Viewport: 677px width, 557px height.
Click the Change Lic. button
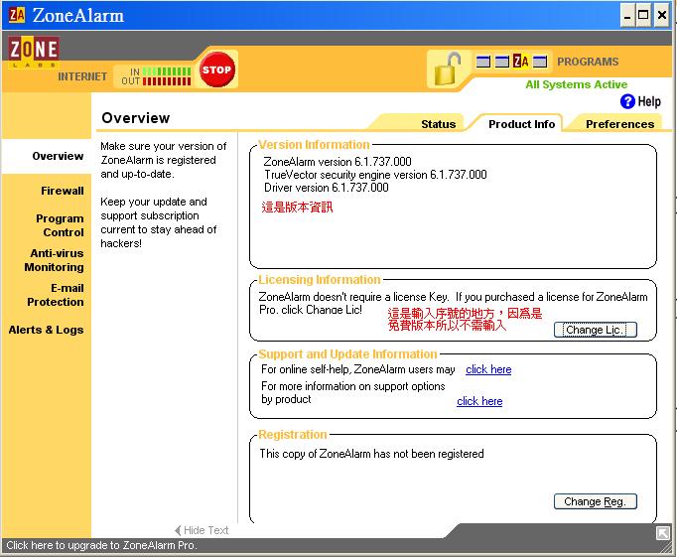(x=596, y=330)
